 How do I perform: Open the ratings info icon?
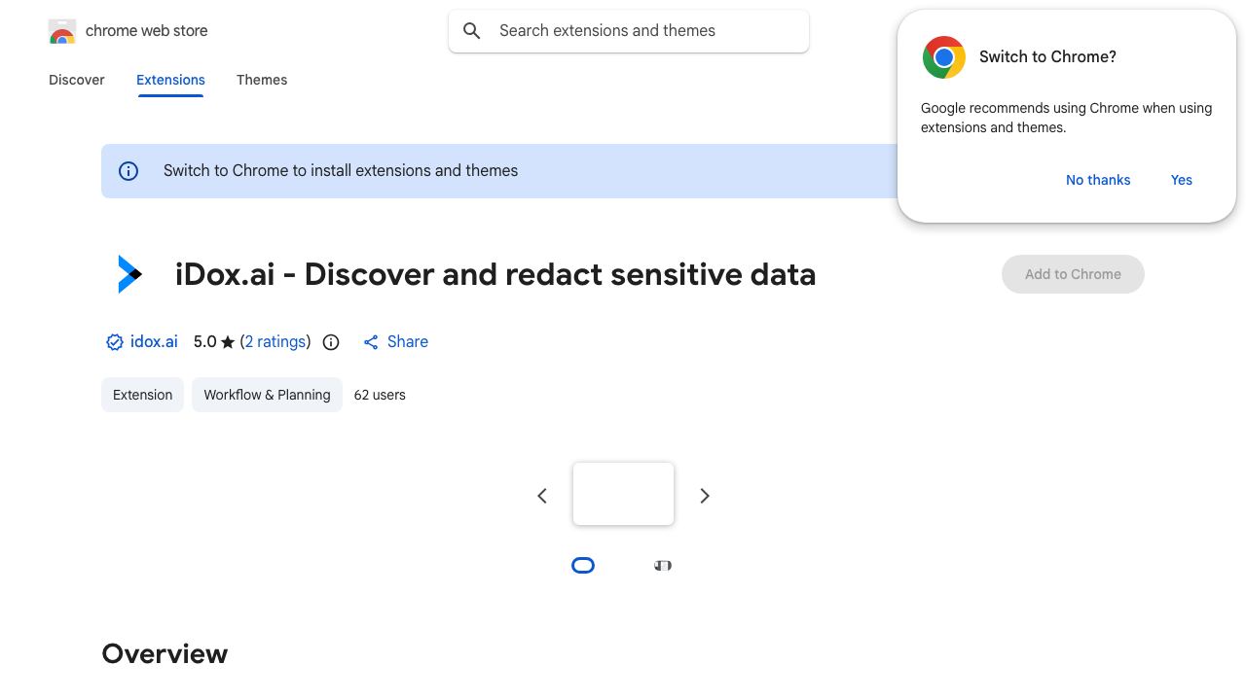tap(331, 342)
